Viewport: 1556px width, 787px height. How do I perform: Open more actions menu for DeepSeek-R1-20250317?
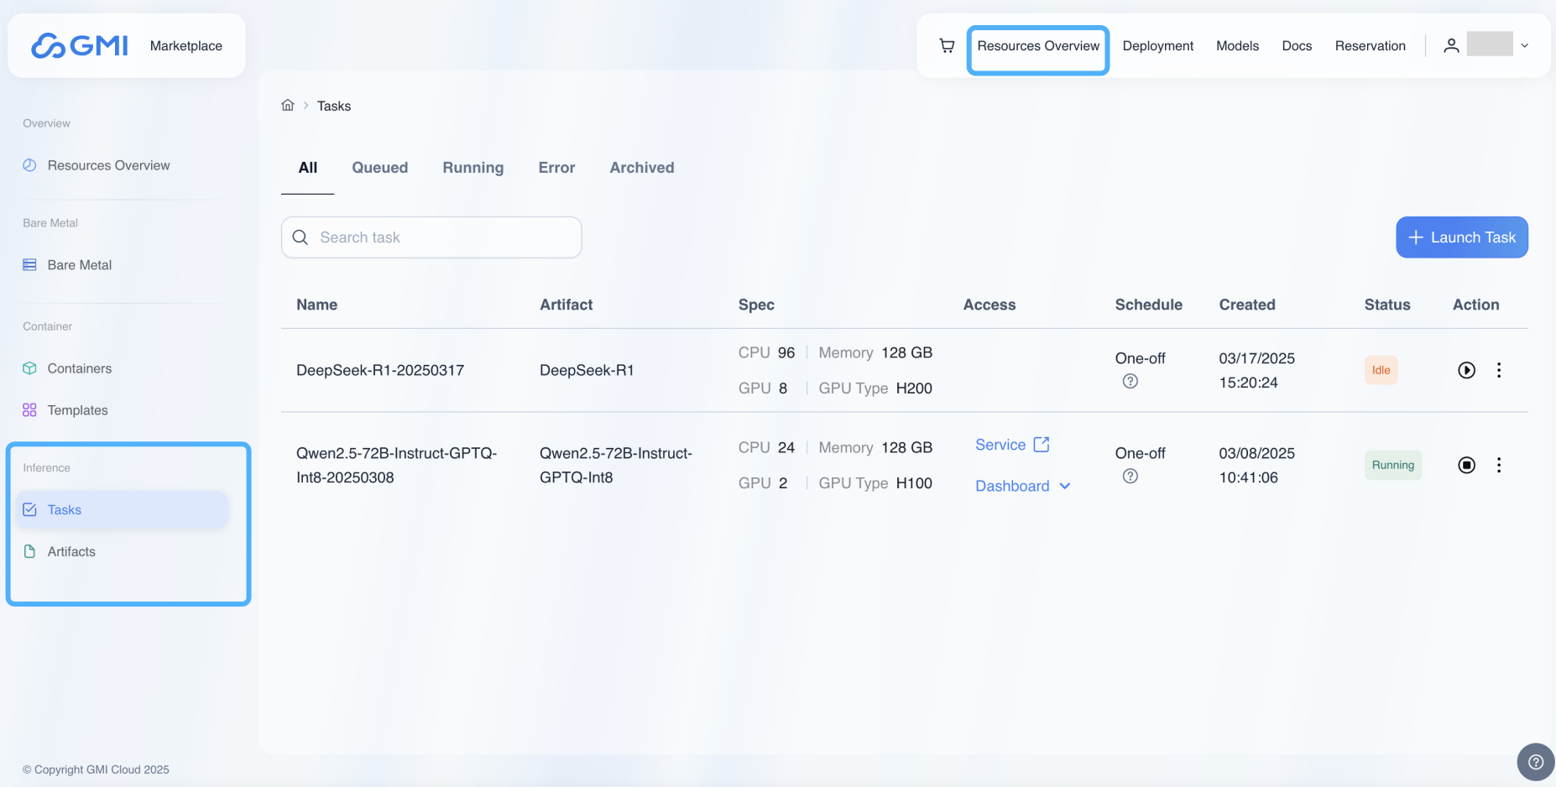click(x=1499, y=370)
